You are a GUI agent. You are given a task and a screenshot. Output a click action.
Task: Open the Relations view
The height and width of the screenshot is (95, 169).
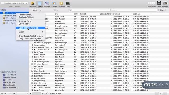(46, 4)
